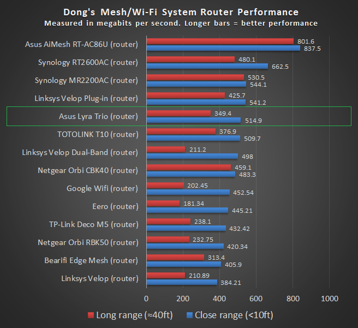Screen dimensions: 358x328
Task: Select the label "TOTOLINK T10 (router)"
Action: tap(98, 134)
